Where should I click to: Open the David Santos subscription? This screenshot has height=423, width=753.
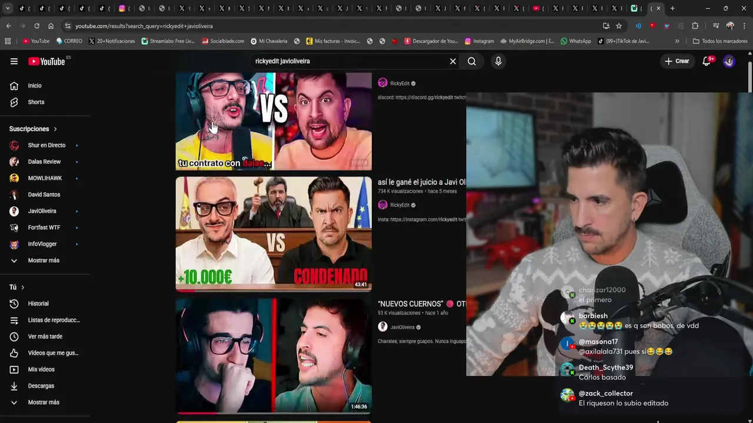pos(45,194)
